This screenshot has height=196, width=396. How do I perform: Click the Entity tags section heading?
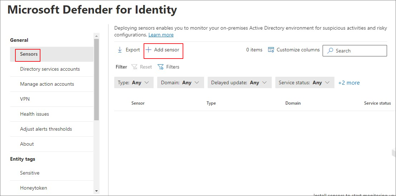pos(23,159)
